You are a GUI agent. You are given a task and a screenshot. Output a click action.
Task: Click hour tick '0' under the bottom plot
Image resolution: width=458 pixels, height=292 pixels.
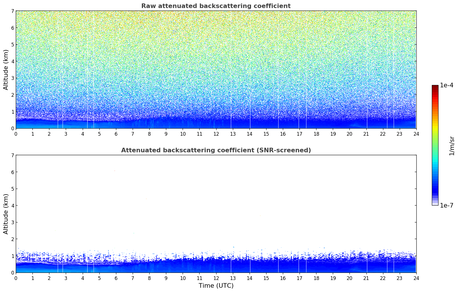click(16, 278)
